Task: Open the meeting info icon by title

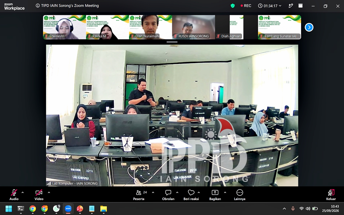Action: pyautogui.click(x=38, y=6)
